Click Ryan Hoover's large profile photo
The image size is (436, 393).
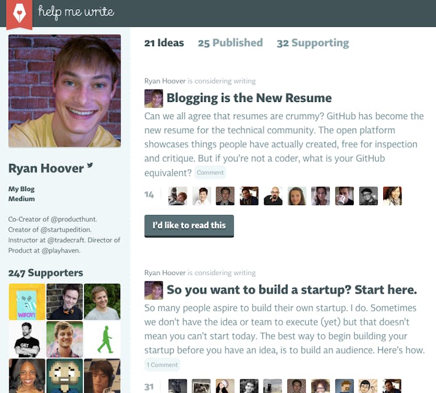[x=64, y=91]
